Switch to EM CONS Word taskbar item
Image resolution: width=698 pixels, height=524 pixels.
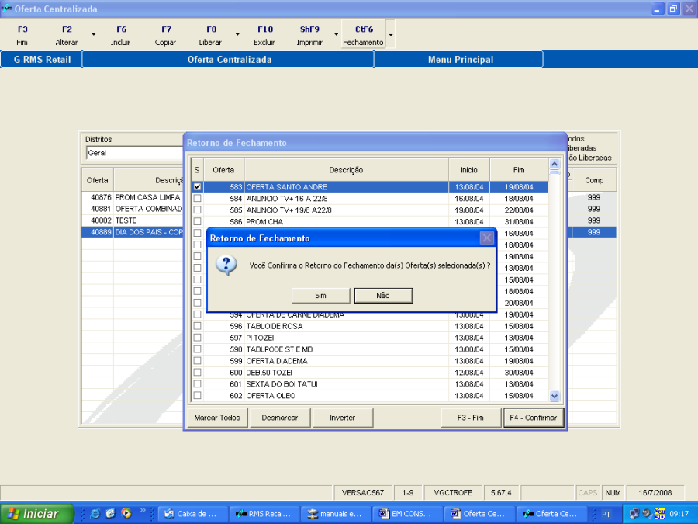(407, 514)
